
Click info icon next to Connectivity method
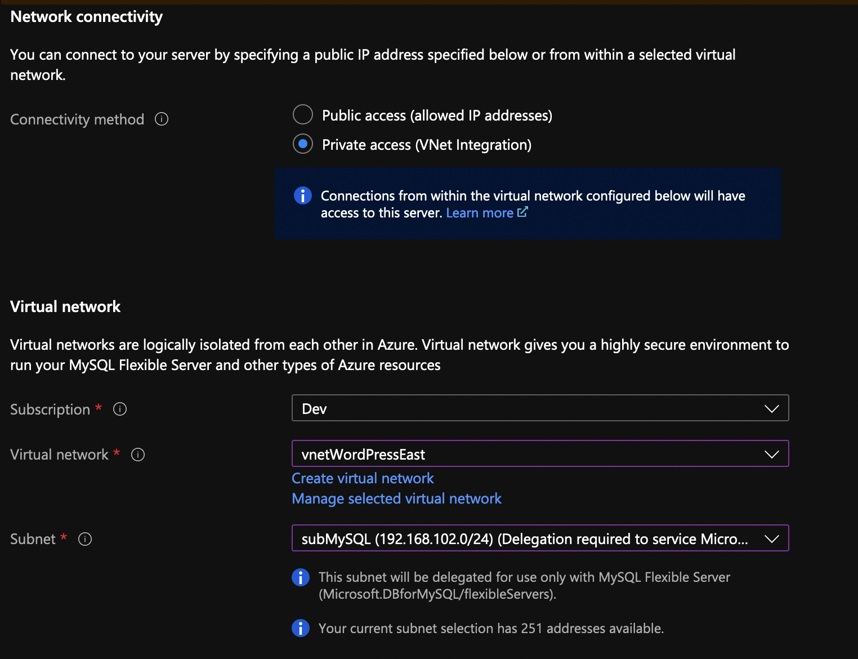tap(162, 119)
